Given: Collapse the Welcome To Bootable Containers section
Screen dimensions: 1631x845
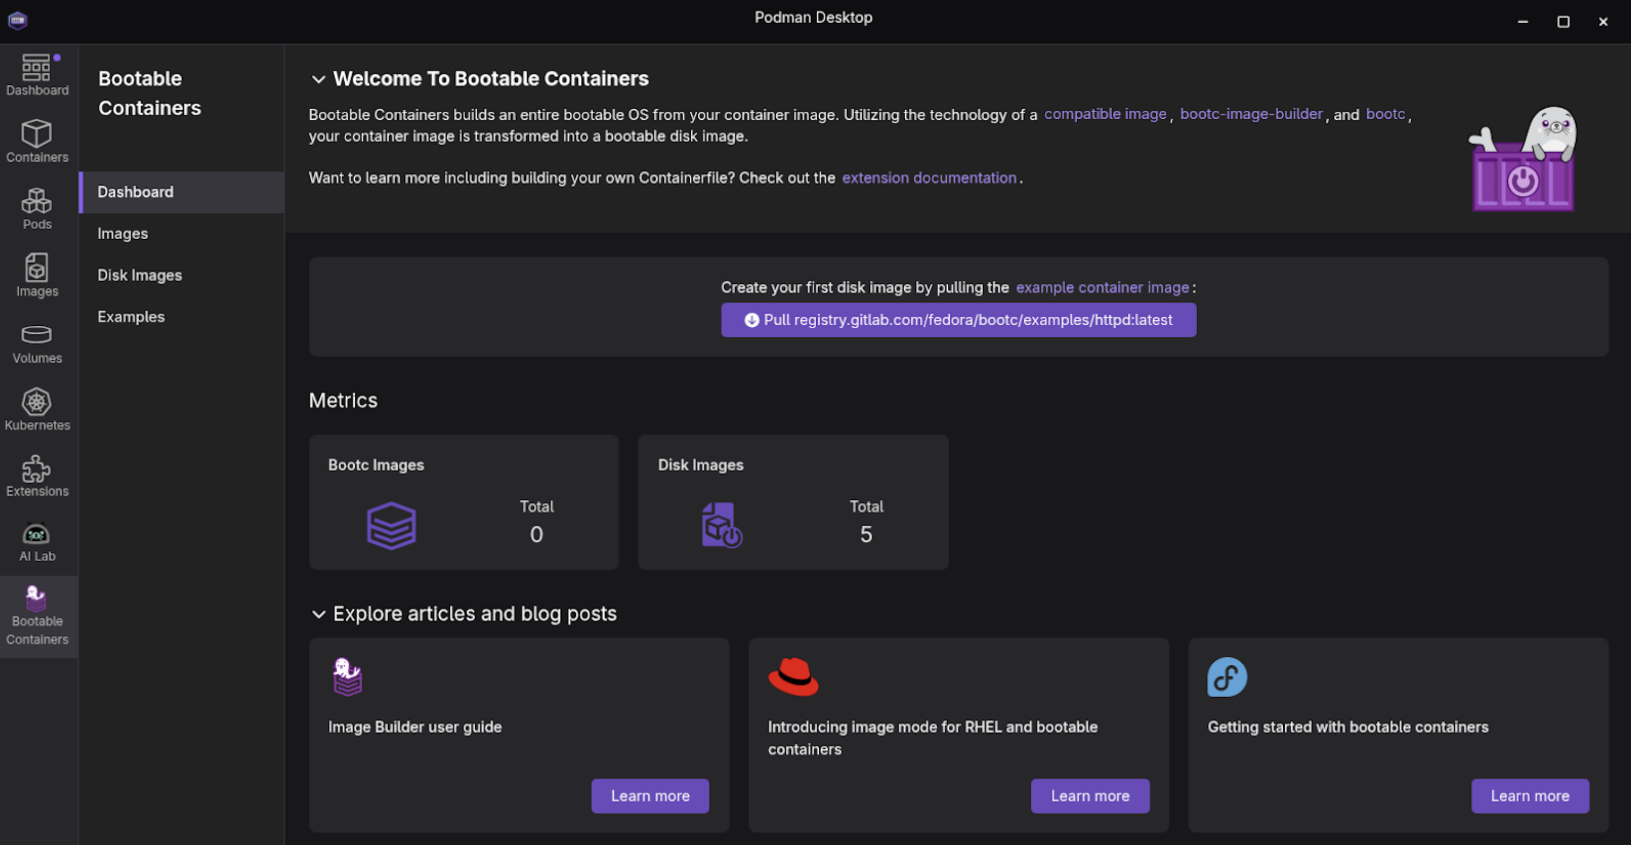Looking at the screenshot, I should 318,79.
